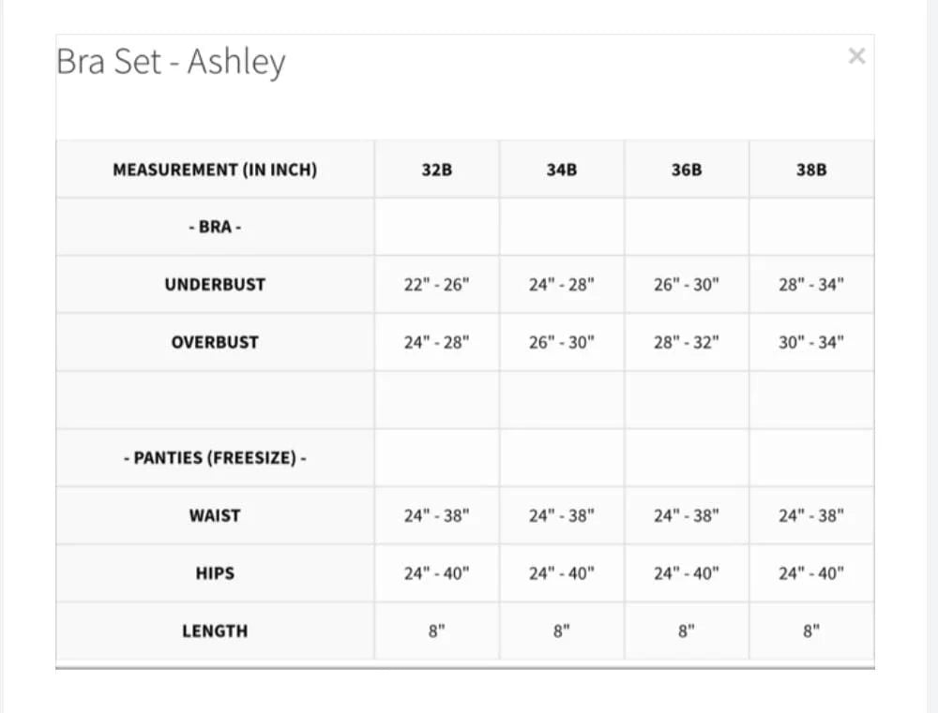Select the 38B column header

[811, 170]
